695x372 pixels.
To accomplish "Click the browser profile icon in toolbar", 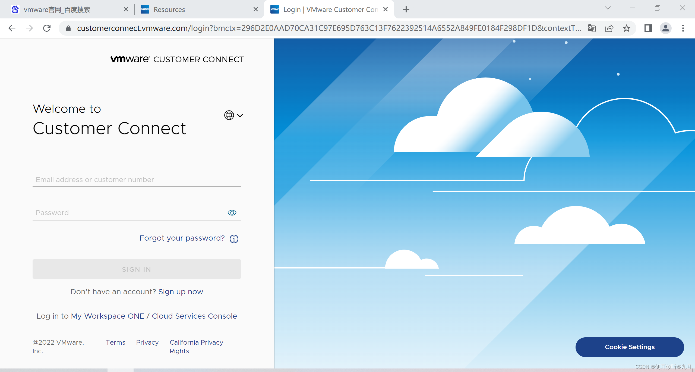I will (x=666, y=28).
